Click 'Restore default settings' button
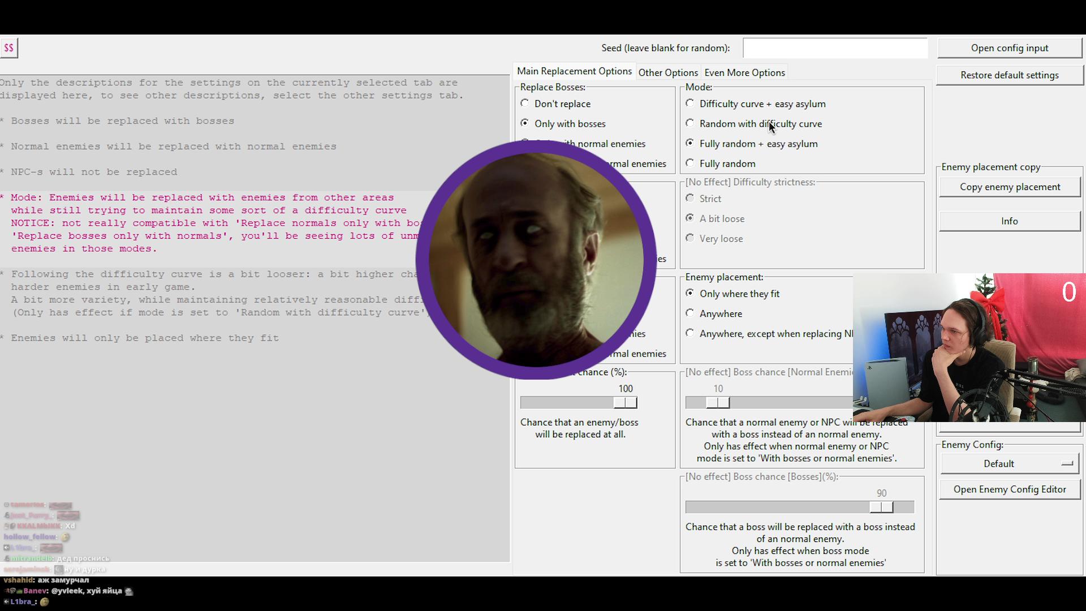The image size is (1086, 611). point(1010,75)
